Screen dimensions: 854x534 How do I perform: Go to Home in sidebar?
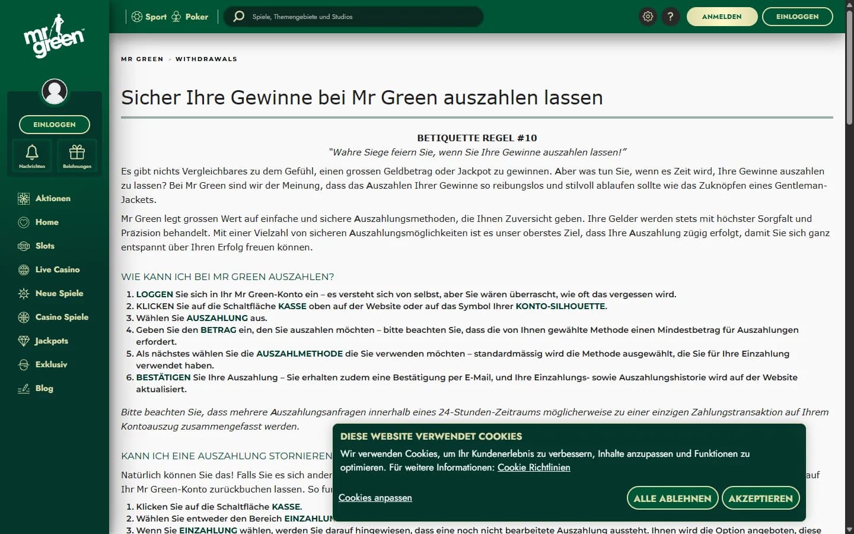coord(47,222)
